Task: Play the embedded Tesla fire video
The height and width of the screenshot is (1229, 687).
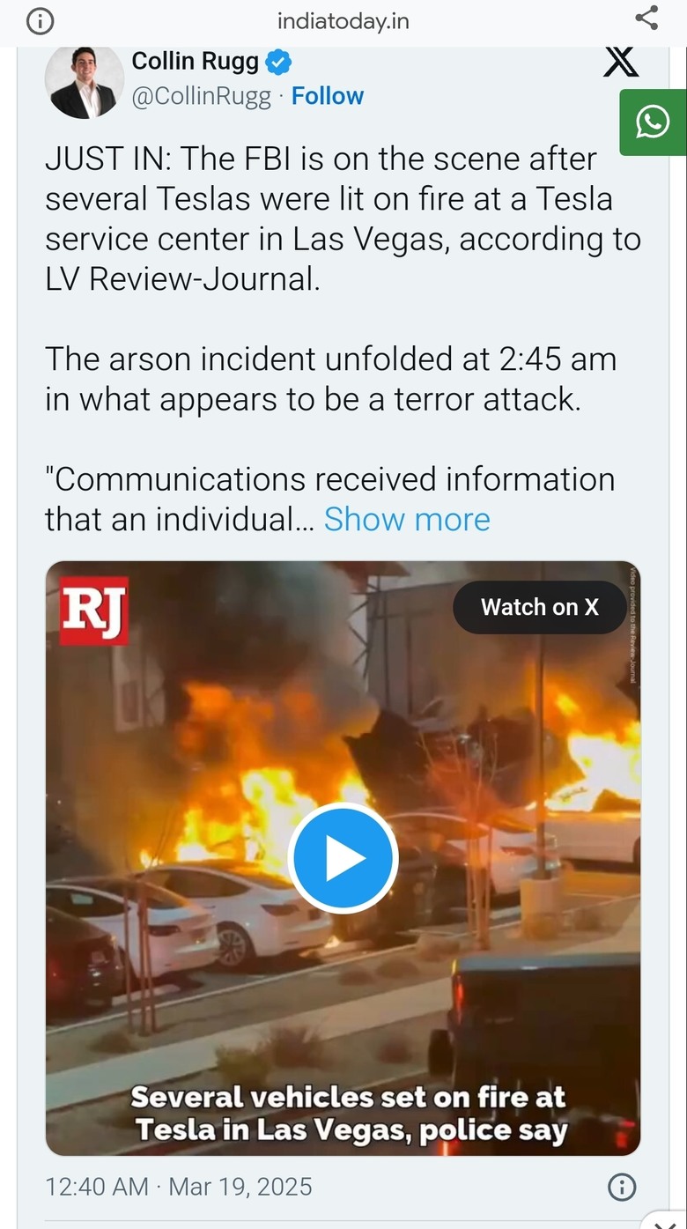Action: click(343, 858)
